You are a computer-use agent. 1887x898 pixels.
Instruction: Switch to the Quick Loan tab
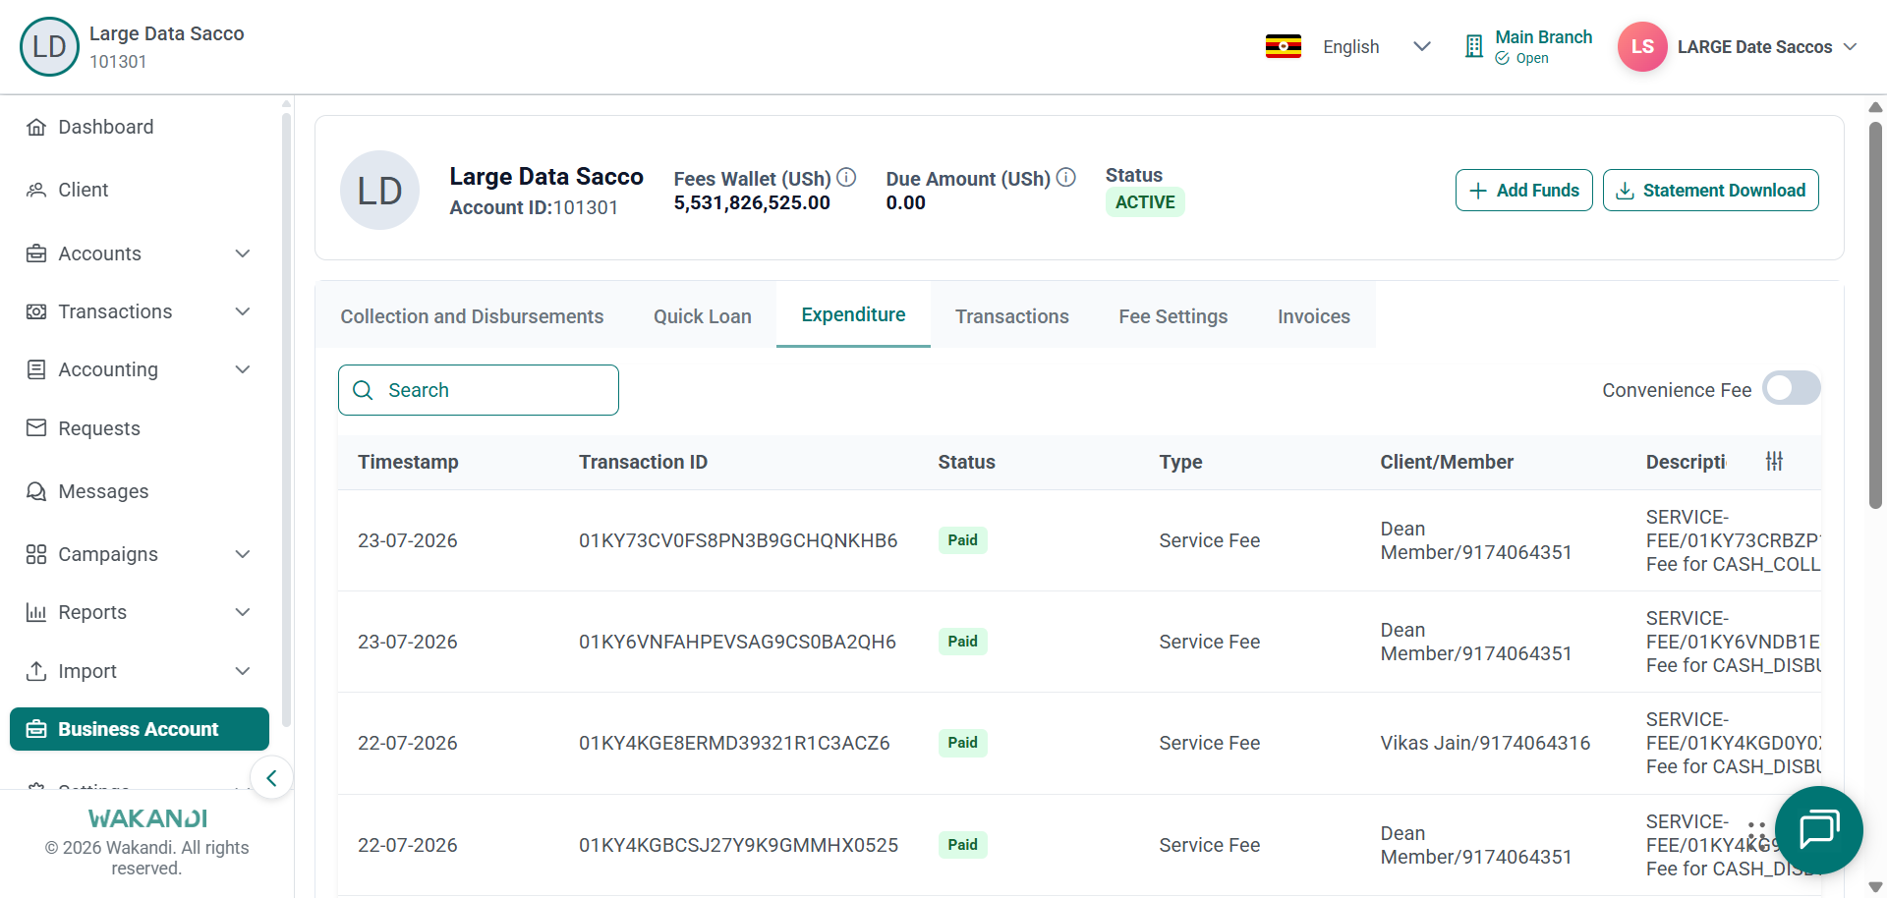coord(703,316)
